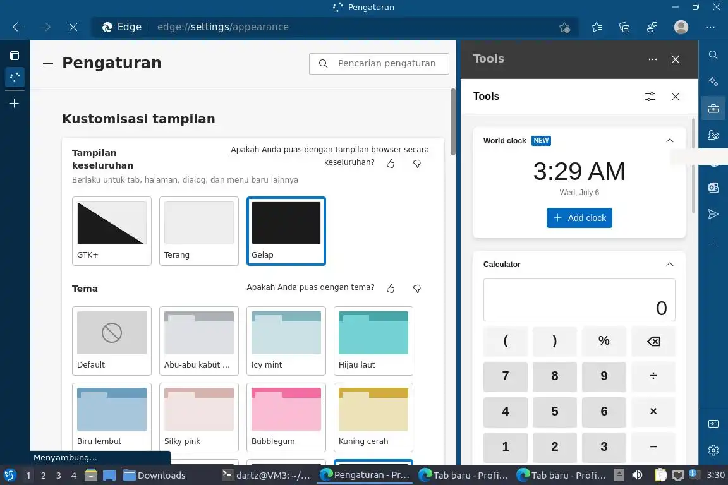Choose the Abu-abu kabut theme
The width and height of the screenshot is (728, 485).
point(198,340)
